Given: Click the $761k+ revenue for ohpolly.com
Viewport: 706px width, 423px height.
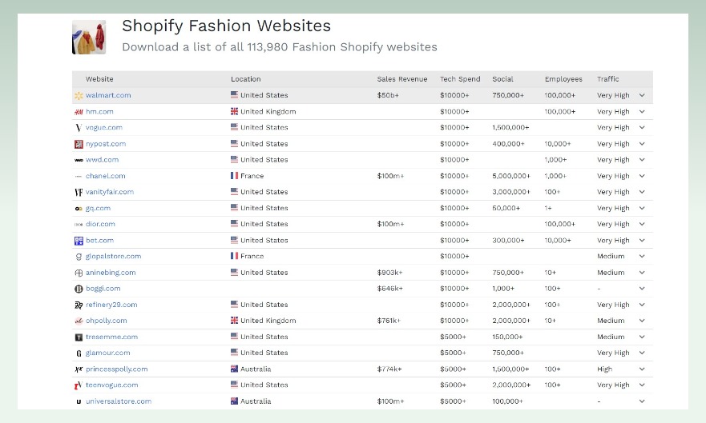Looking at the screenshot, I should point(389,321).
